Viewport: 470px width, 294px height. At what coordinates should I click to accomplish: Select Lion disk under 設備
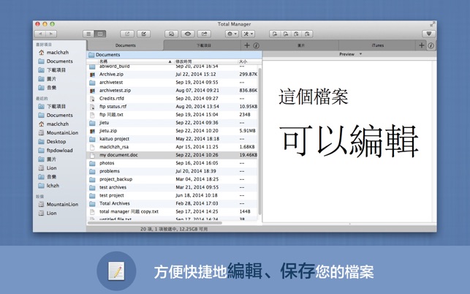[x=48, y=214]
